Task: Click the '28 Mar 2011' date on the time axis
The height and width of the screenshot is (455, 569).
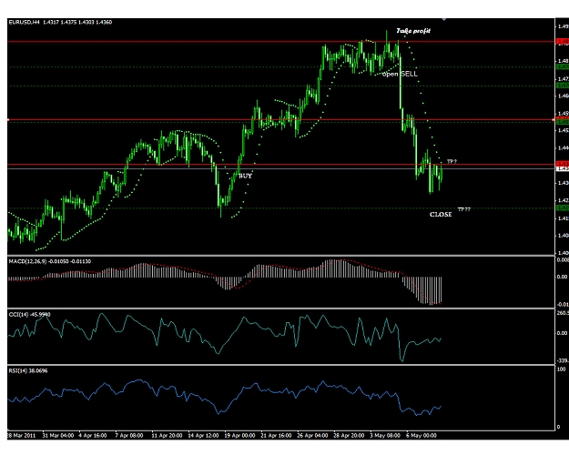Action: point(22,435)
